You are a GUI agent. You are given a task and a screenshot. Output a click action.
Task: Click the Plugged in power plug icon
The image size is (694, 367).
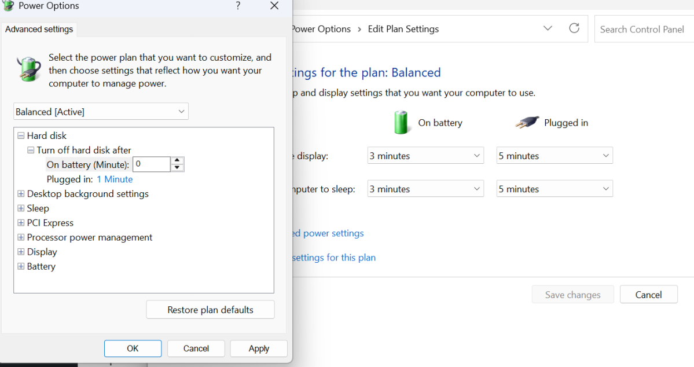(x=527, y=123)
